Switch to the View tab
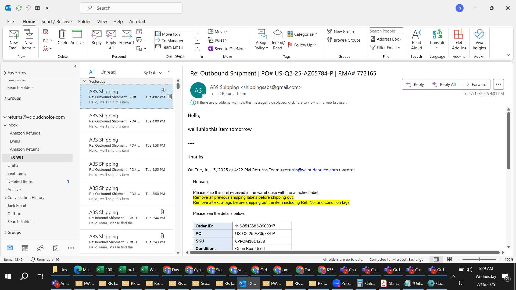The height and width of the screenshot is (290, 516). pos(102,21)
